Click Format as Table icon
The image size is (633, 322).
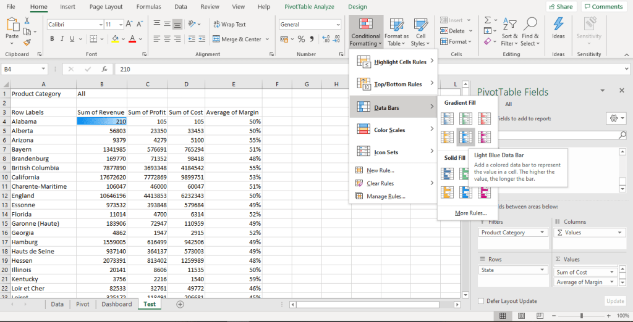coord(396,31)
